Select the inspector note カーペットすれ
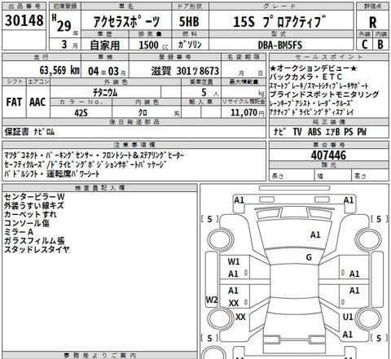Screen dimensions: 391x359 tap(30, 214)
